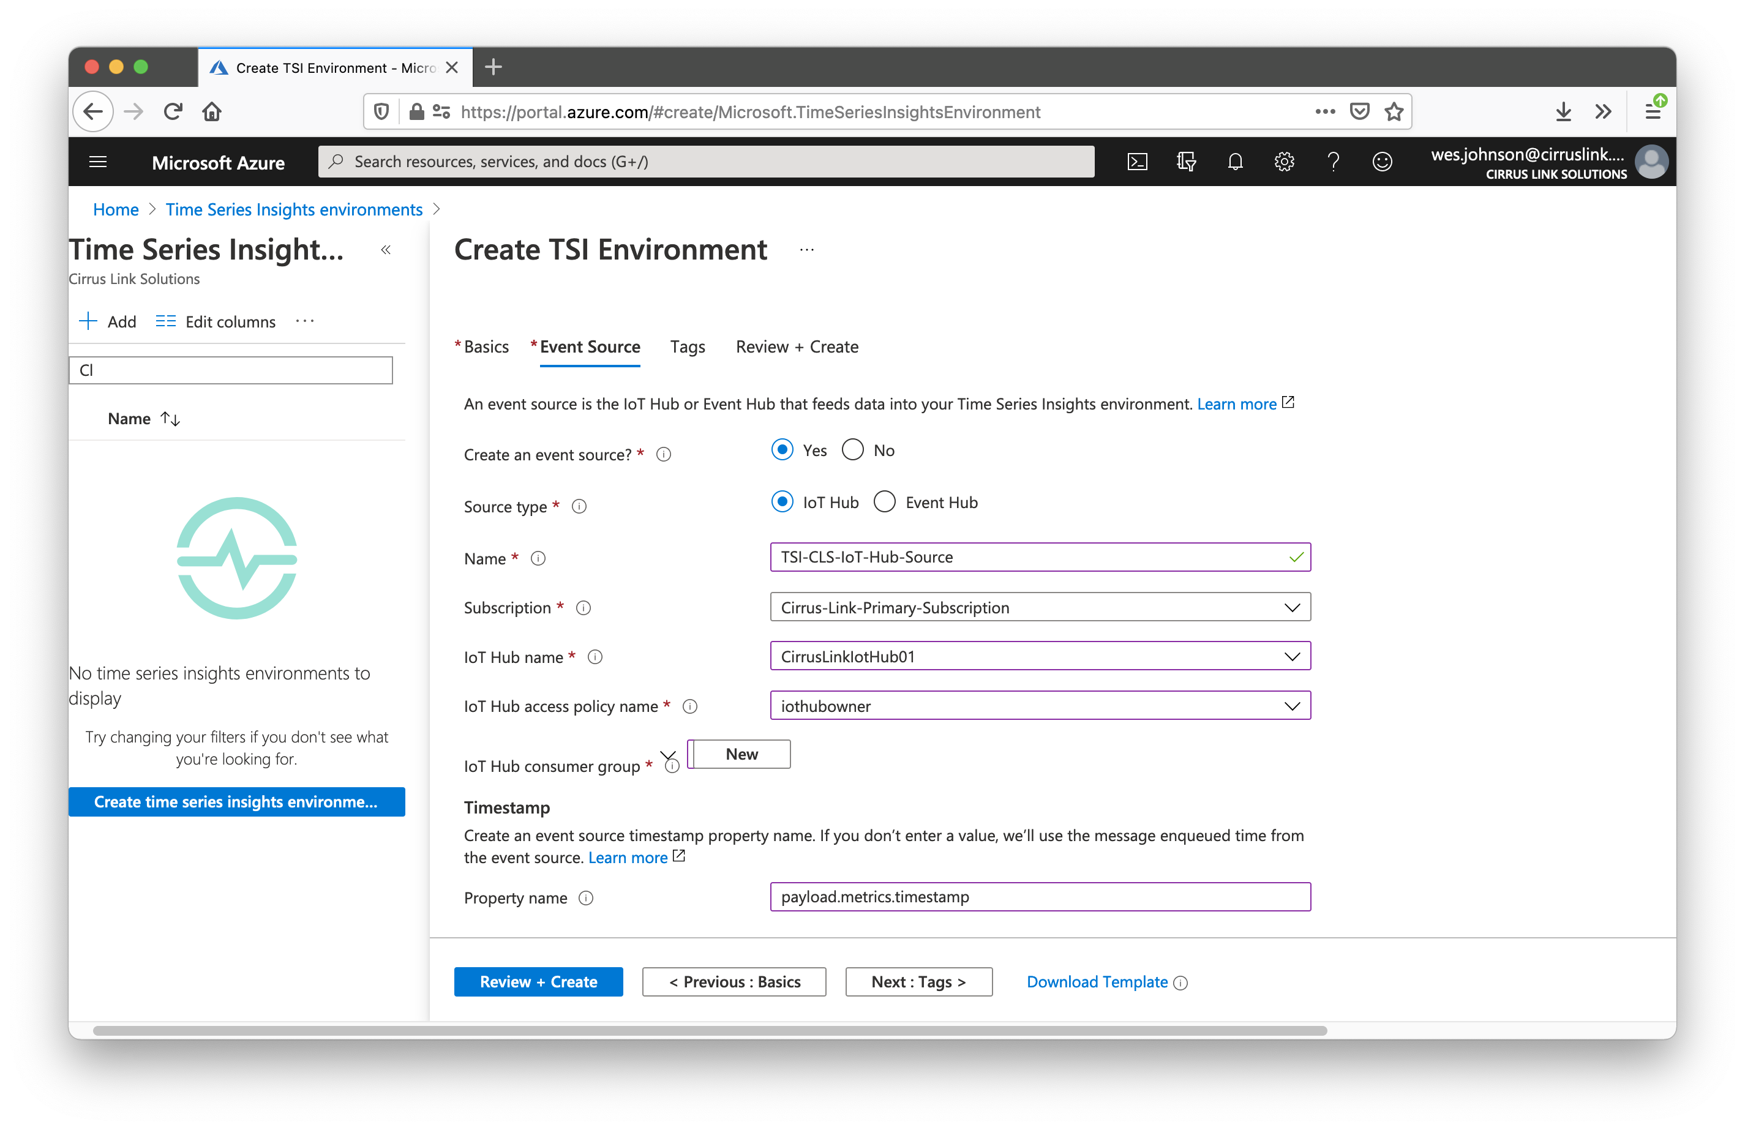Click the Download Template link
1745x1130 pixels.
point(1097,982)
